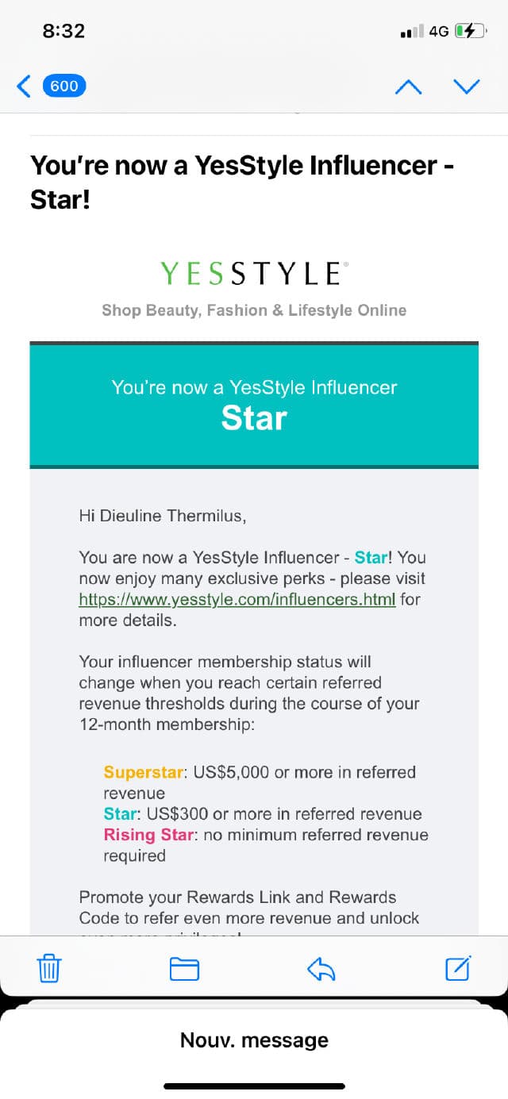Viewport: 508px width, 1099px height.
Task: Tap the home indicator bar
Action: click(254, 1086)
